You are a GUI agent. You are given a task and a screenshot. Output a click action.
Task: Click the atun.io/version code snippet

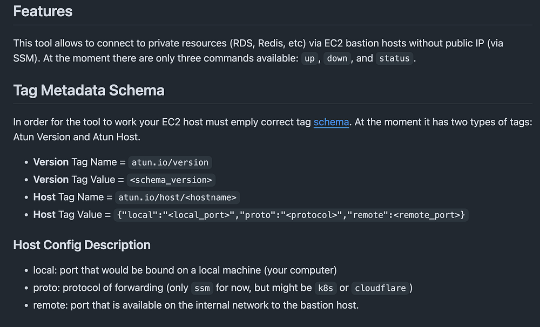pyautogui.click(x=170, y=162)
